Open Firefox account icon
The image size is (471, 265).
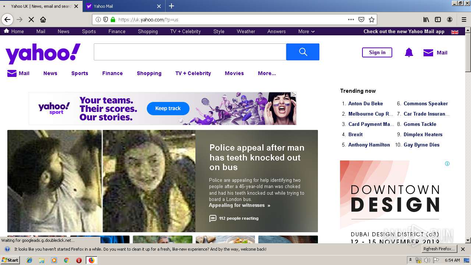(450, 20)
